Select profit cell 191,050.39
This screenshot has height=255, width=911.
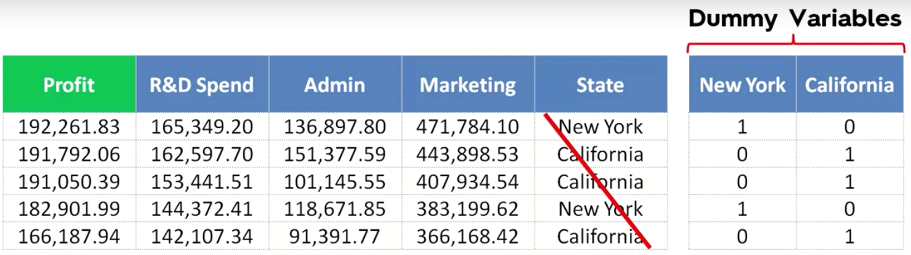[x=69, y=182]
